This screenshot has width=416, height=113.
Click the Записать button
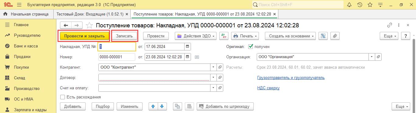(125, 36)
